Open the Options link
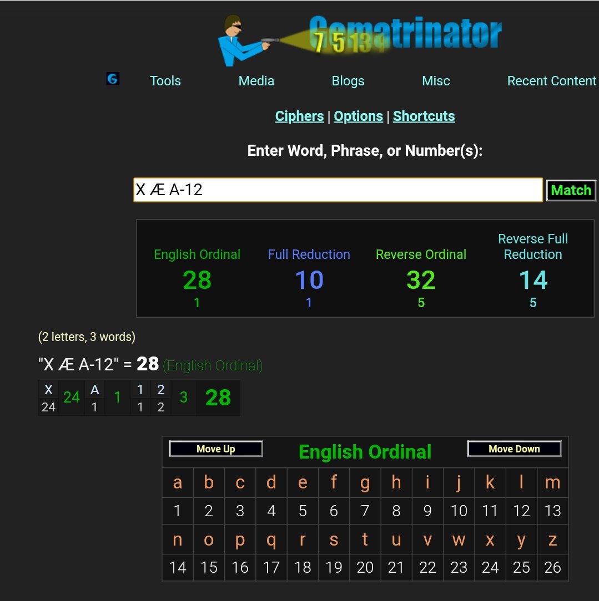 tap(359, 116)
